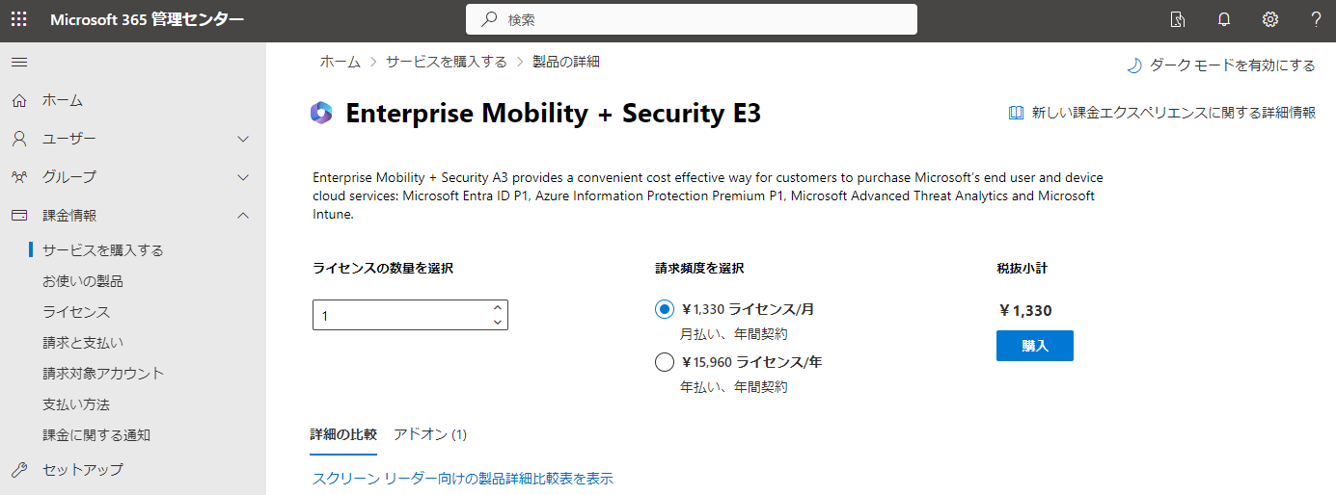Expand the ユーザー menu chevron
Screen dimensions: 1336x495
click(243, 139)
